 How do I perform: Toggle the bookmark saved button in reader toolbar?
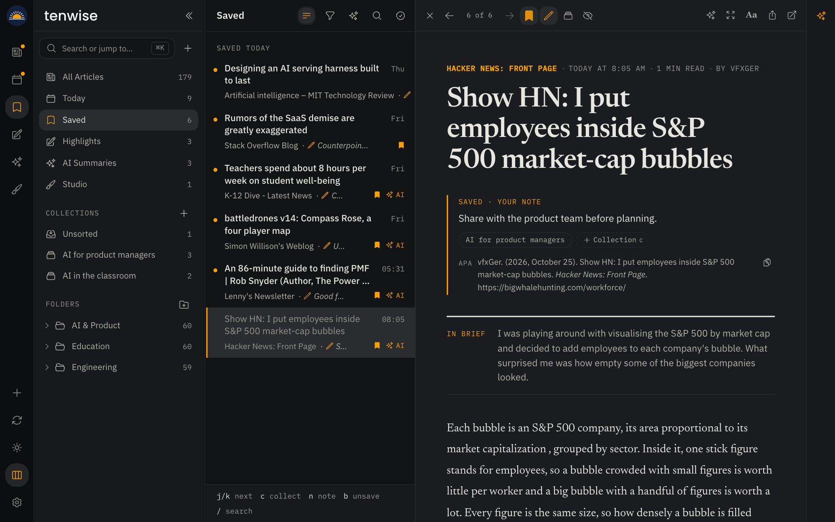pos(529,15)
